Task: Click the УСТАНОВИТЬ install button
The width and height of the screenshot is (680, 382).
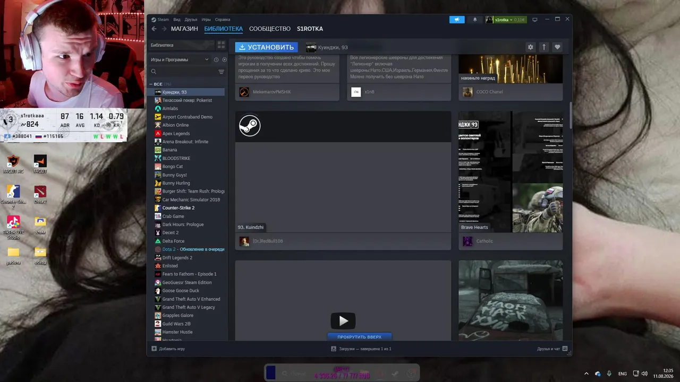Action: click(x=267, y=47)
